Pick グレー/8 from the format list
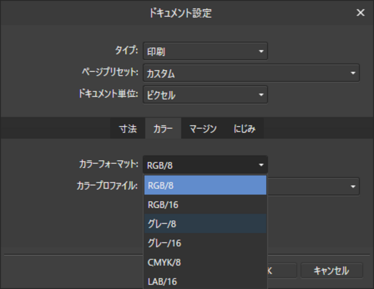Screen dimensions: 374x289 (x=205, y=224)
